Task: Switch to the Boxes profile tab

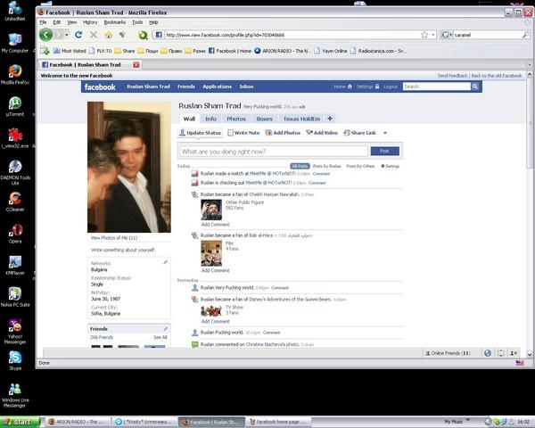Action: pos(265,119)
